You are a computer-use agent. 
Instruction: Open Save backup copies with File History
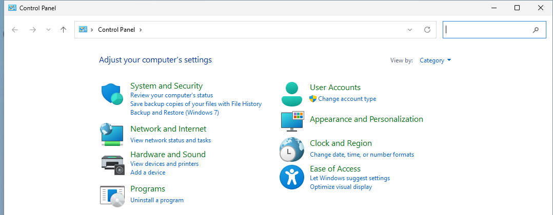pos(196,104)
